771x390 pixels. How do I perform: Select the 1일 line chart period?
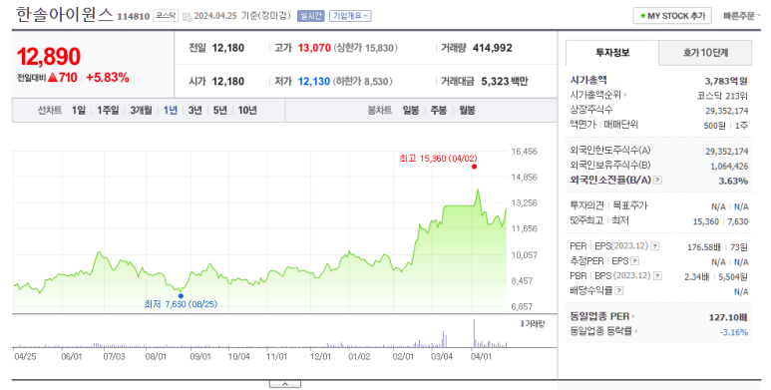[x=79, y=110]
